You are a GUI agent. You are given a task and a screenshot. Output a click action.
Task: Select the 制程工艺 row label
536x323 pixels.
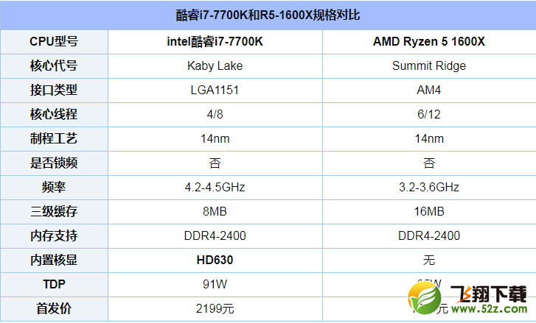pos(54,139)
